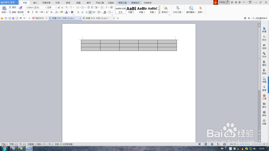The width and height of the screenshot is (269, 151).
Task: Click the text highlight color swatch
Action: pyautogui.click(x=61, y=12)
